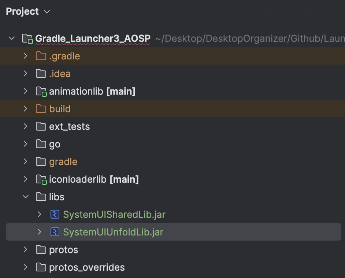Expand the .idea folder
The height and width of the screenshot is (278, 345).
click(x=26, y=74)
